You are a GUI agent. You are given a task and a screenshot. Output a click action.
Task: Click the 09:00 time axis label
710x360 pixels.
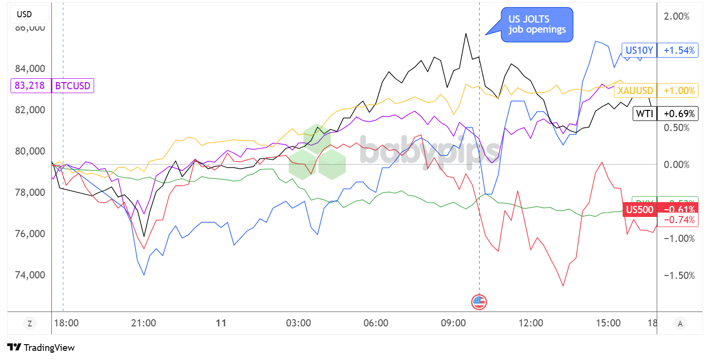(454, 323)
